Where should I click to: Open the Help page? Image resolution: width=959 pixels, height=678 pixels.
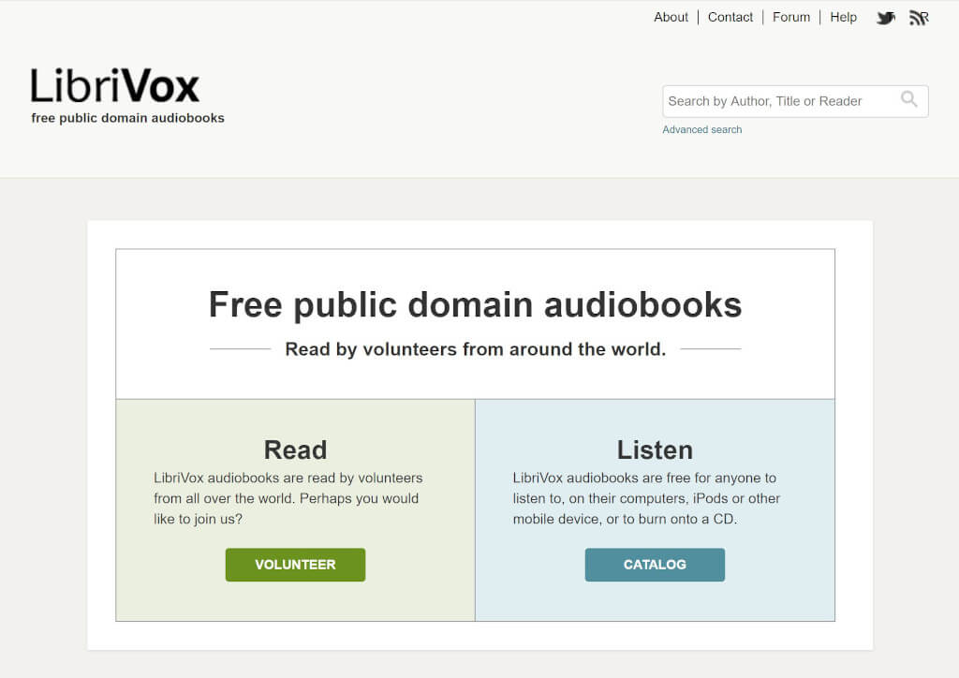coord(843,17)
